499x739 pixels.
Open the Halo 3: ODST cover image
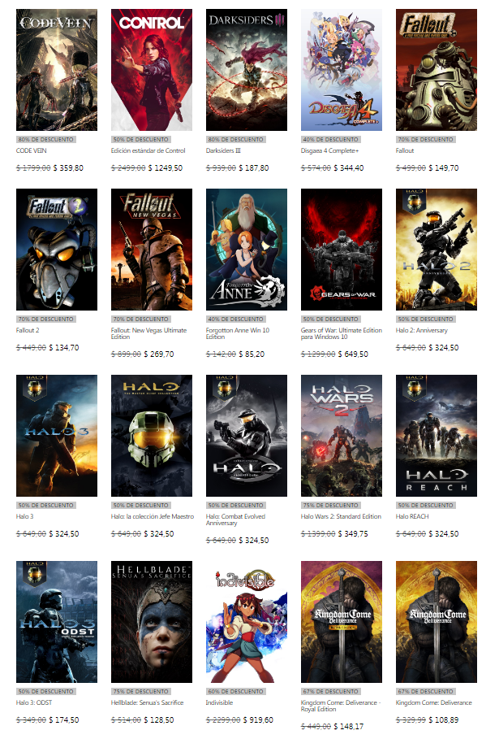(57, 622)
